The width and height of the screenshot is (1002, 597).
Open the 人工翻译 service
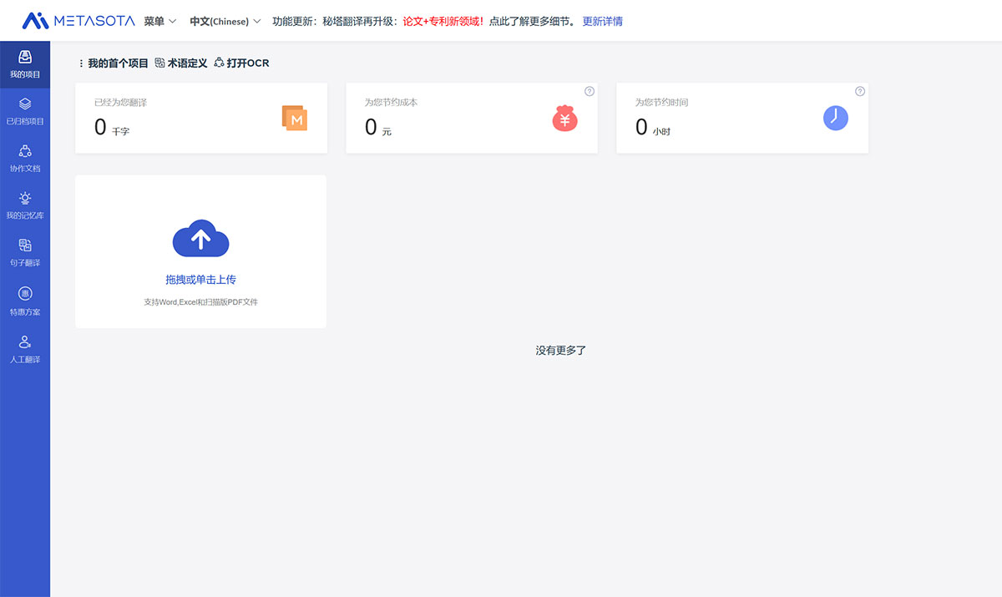pos(25,347)
